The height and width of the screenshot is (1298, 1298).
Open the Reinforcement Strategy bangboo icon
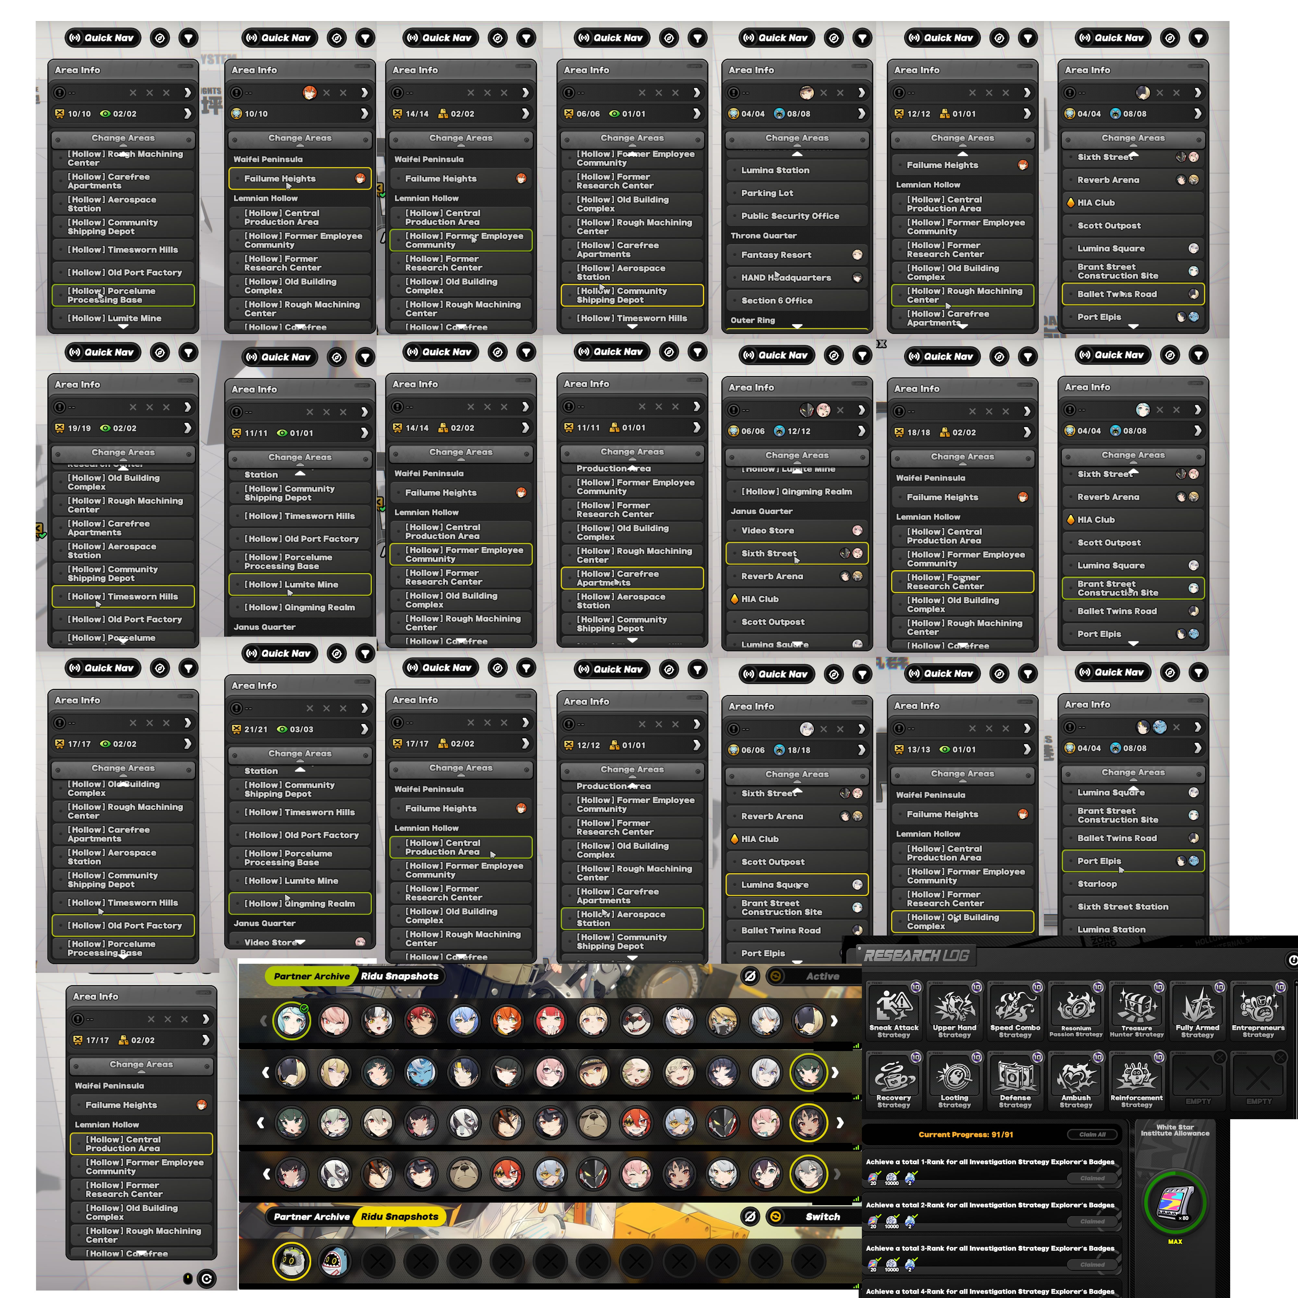[x=1136, y=1076]
